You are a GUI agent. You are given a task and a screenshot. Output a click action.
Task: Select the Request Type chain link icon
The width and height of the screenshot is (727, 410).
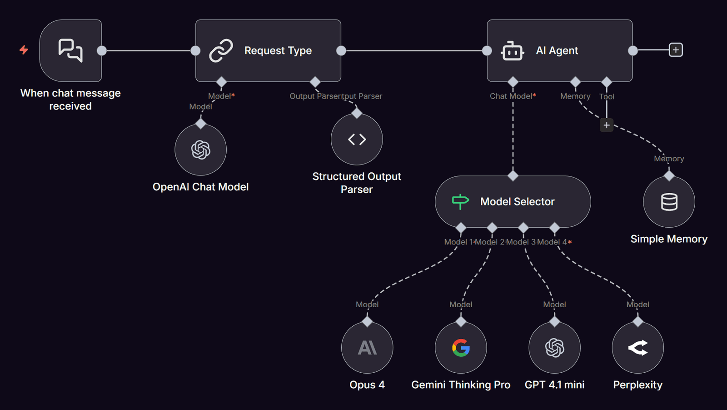(x=221, y=50)
